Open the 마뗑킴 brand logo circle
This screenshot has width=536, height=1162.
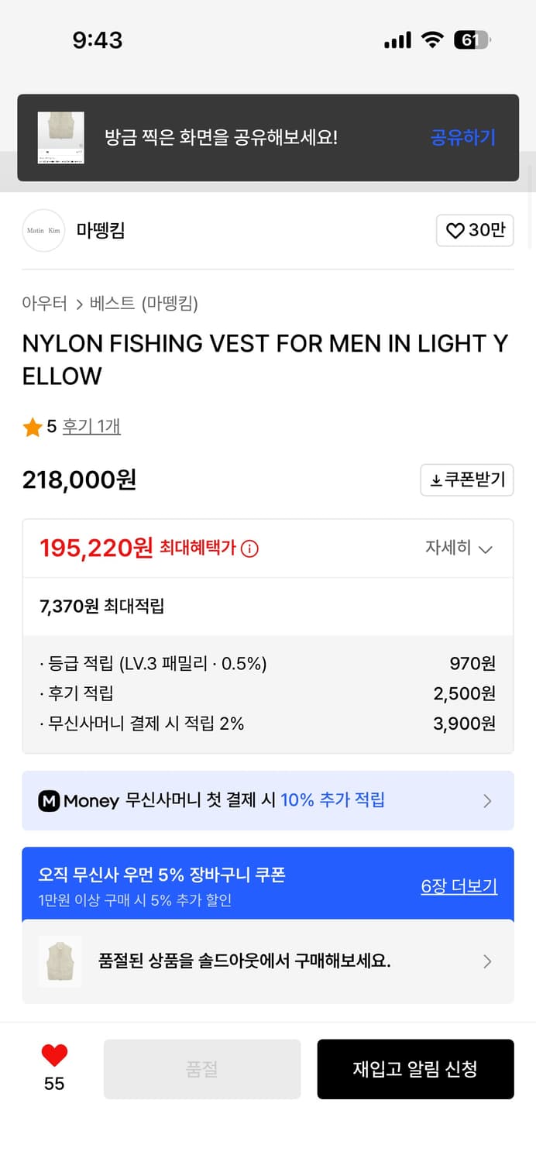(x=43, y=230)
